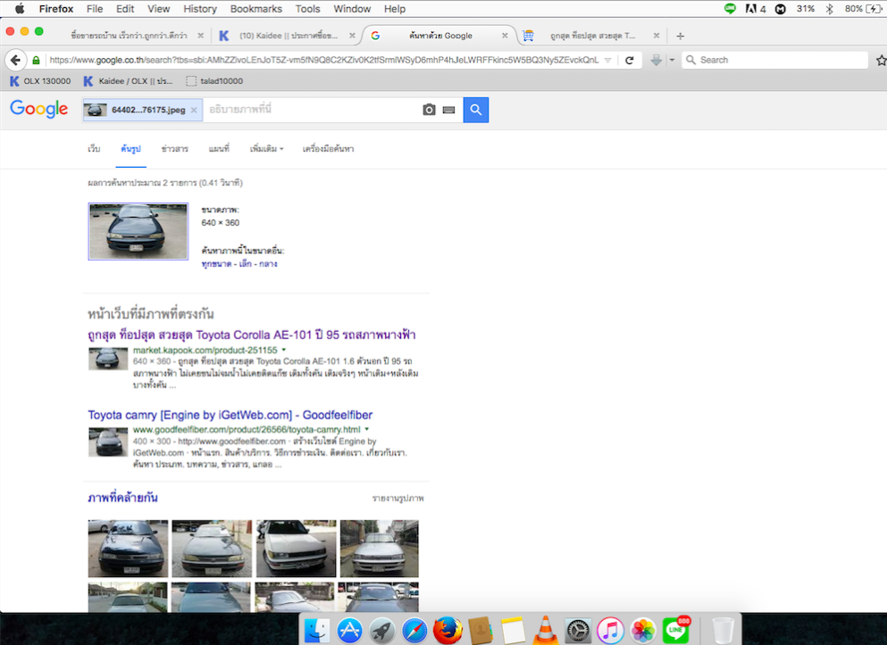Click the รายงานรูปภาพ report link
Viewport: 887px width, 645px height.
tap(397, 499)
